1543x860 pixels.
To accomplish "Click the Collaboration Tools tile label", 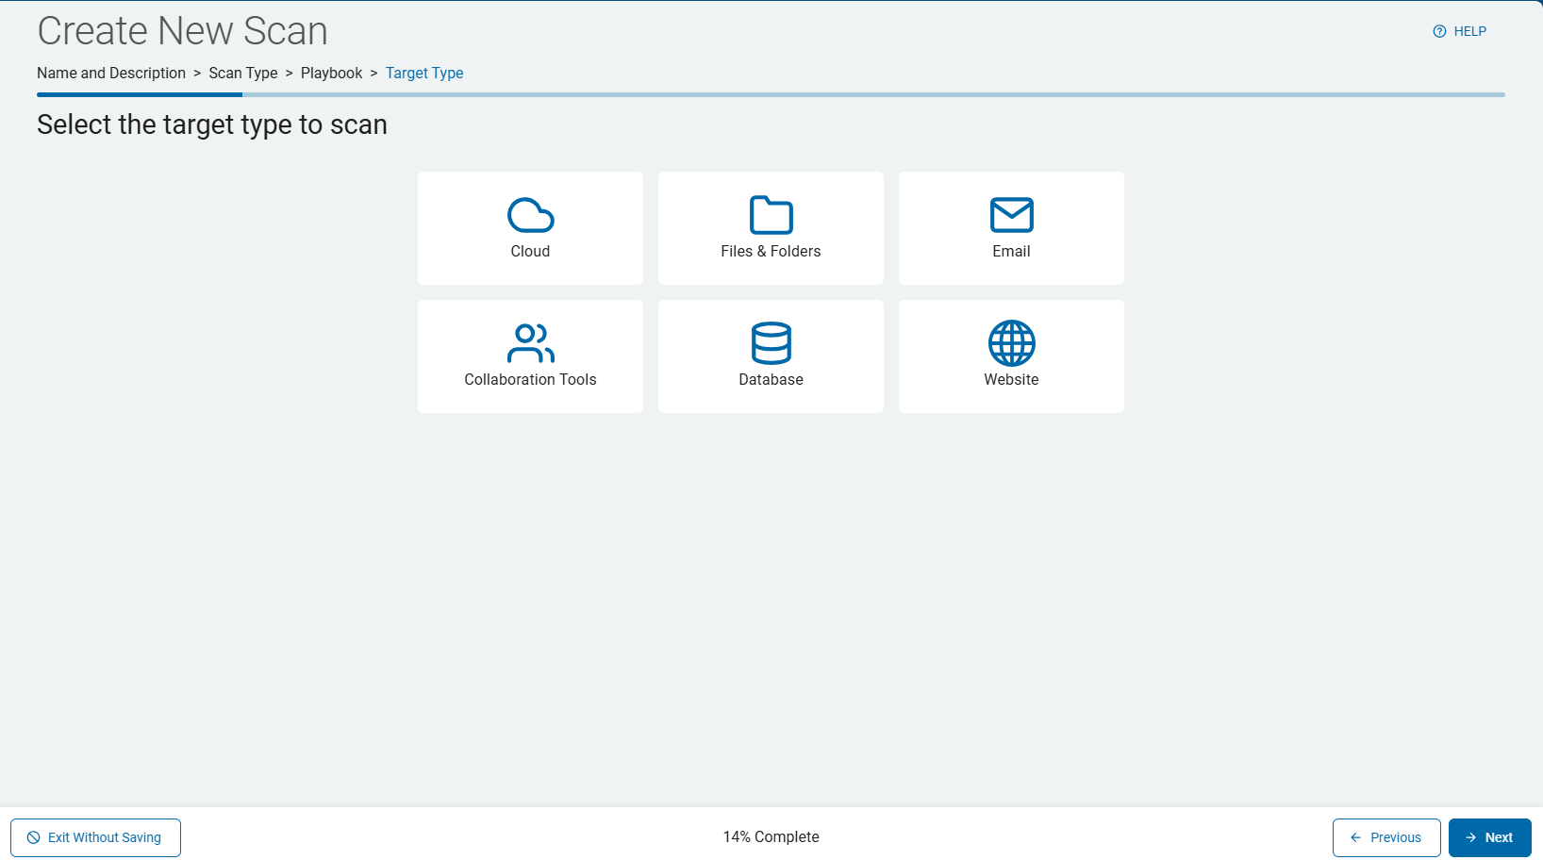I will [x=530, y=379].
